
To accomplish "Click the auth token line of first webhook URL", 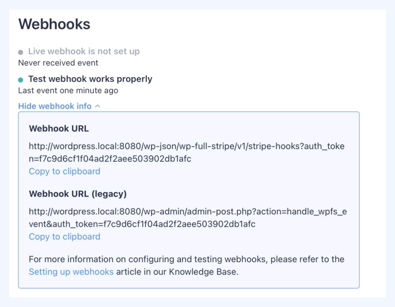I will 110,159.
